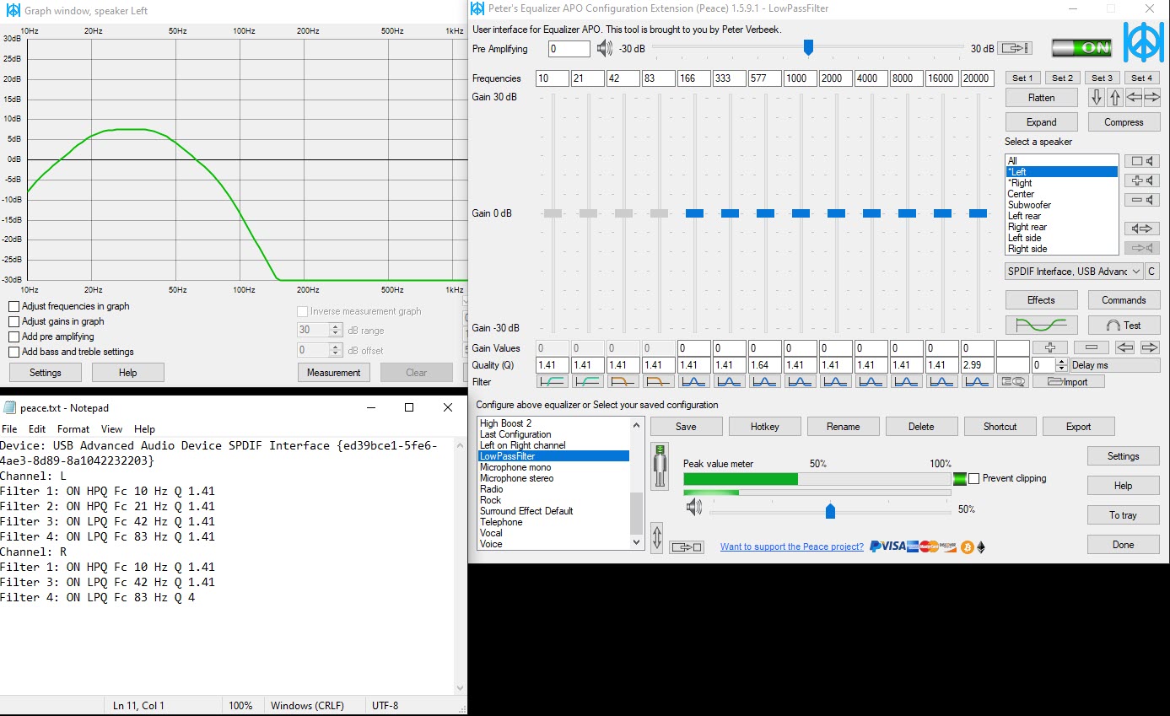Change the filter type of the 10 Hz band
This screenshot has height=716, width=1170.
[553, 381]
